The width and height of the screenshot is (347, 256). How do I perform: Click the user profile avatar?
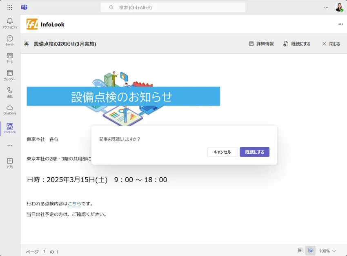338,7
